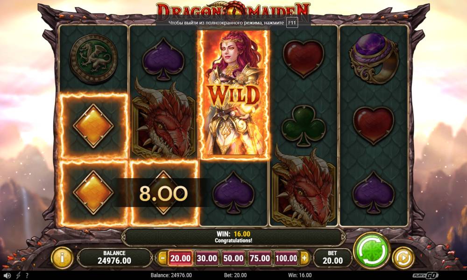Viewport: 467px width, 280px height.
Task: Start autoplay with the gold arrow button
Action: point(403,258)
